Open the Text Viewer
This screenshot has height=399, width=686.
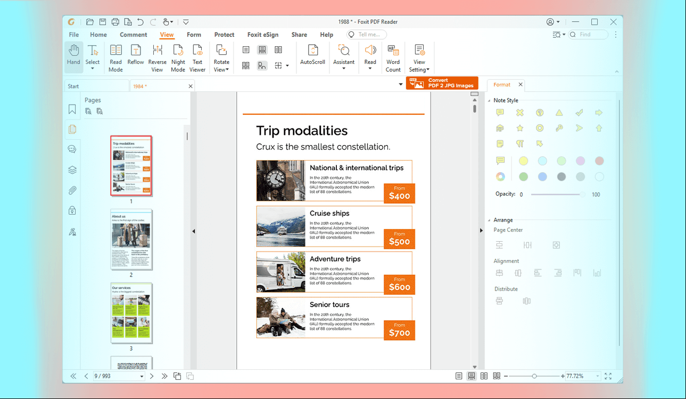tap(197, 58)
